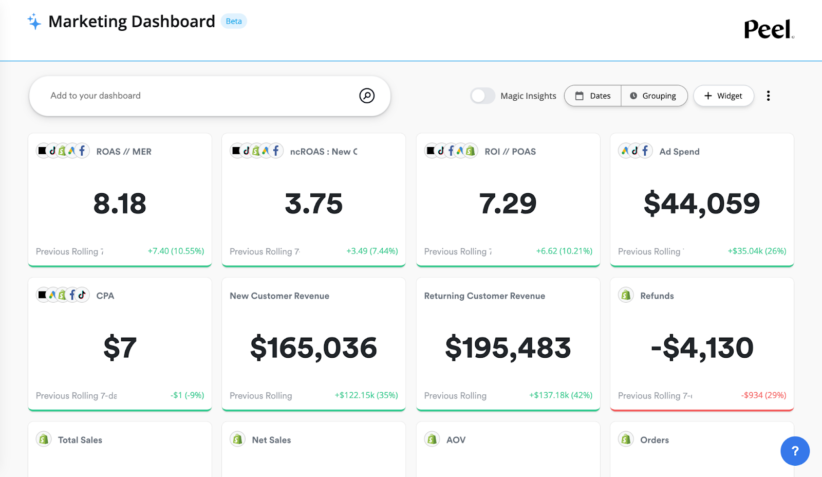Click the Shopify icon next to AOV
This screenshot has height=477, width=822.
[432, 439]
